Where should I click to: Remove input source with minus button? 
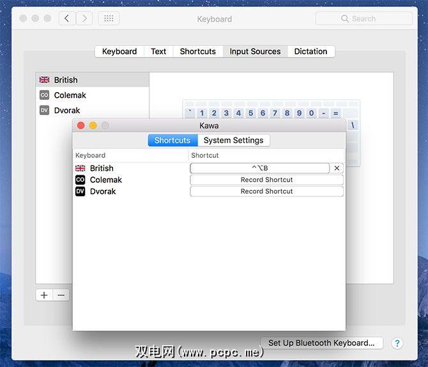pos(61,295)
